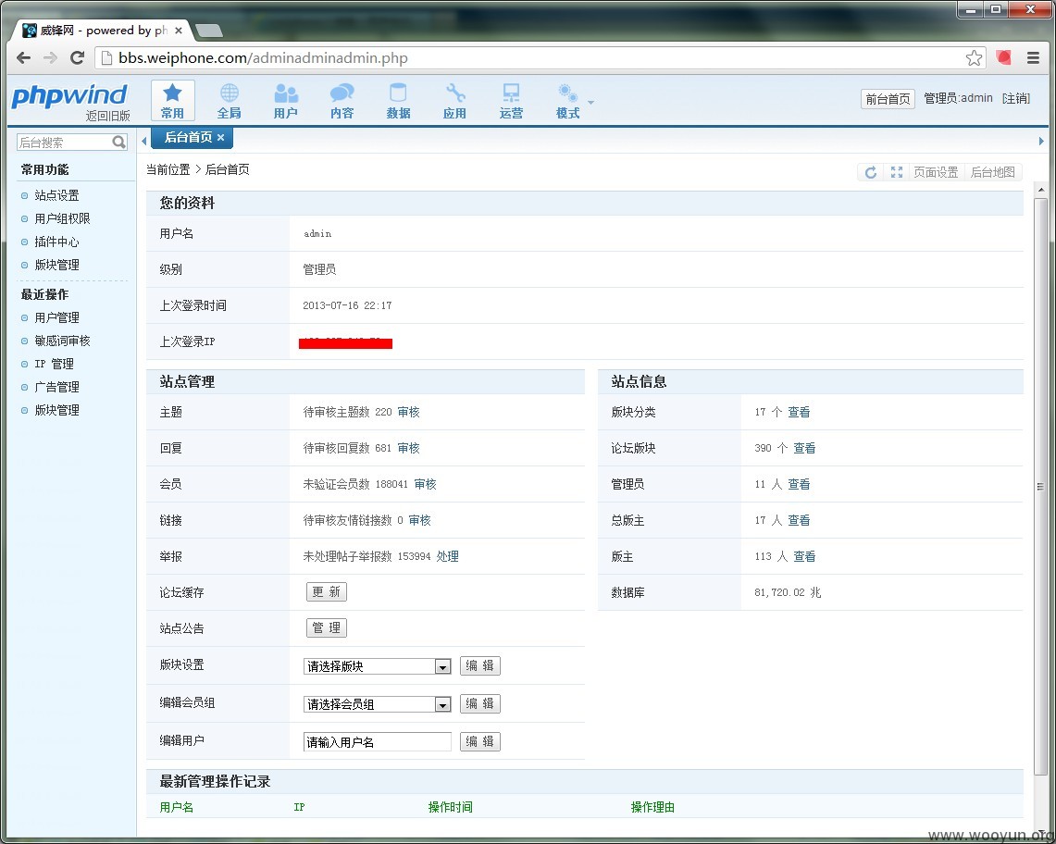Reload the page with browser refresh icon
1056x844 pixels.
[x=78, y=58]
